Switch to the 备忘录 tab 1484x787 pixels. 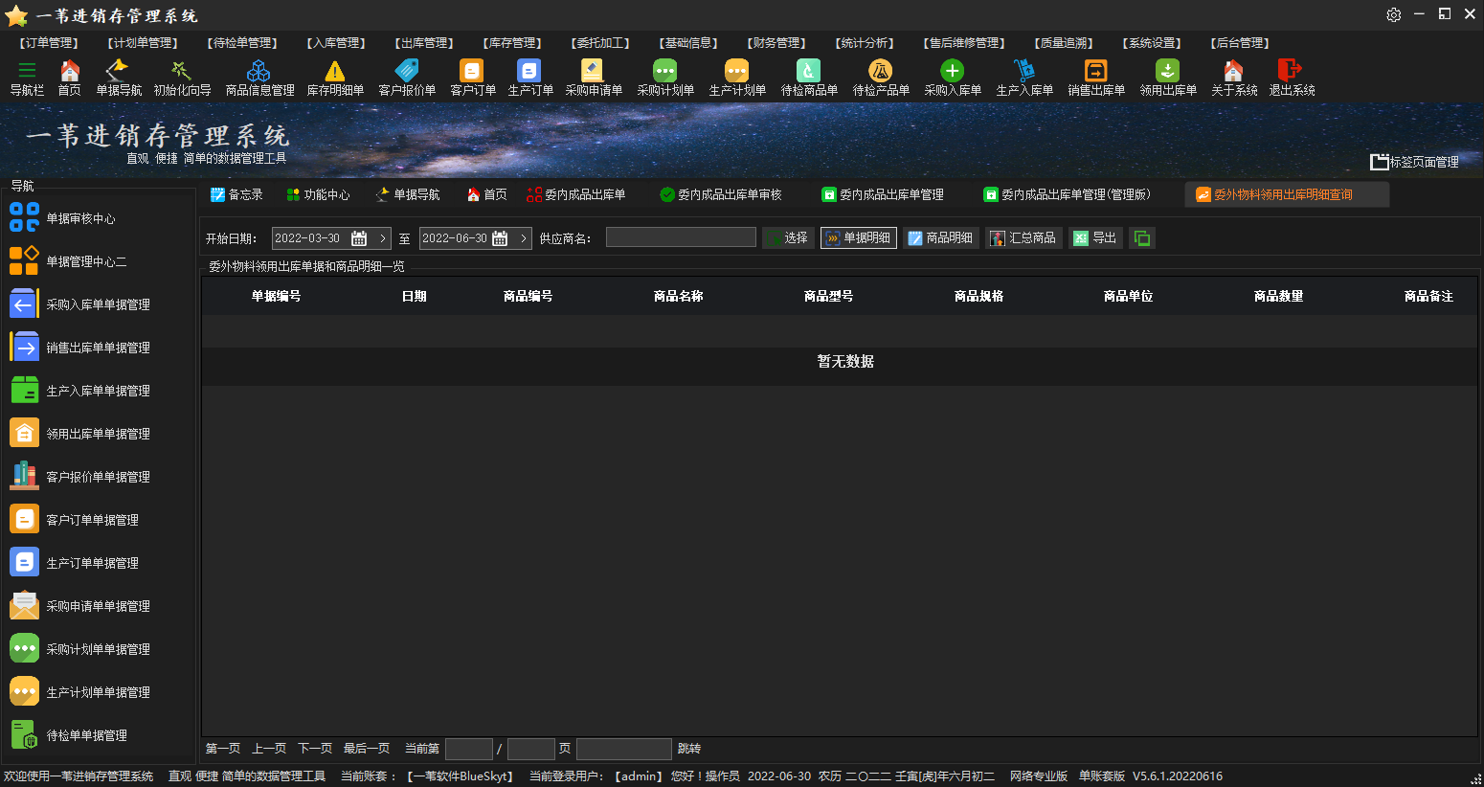point(236,194)
